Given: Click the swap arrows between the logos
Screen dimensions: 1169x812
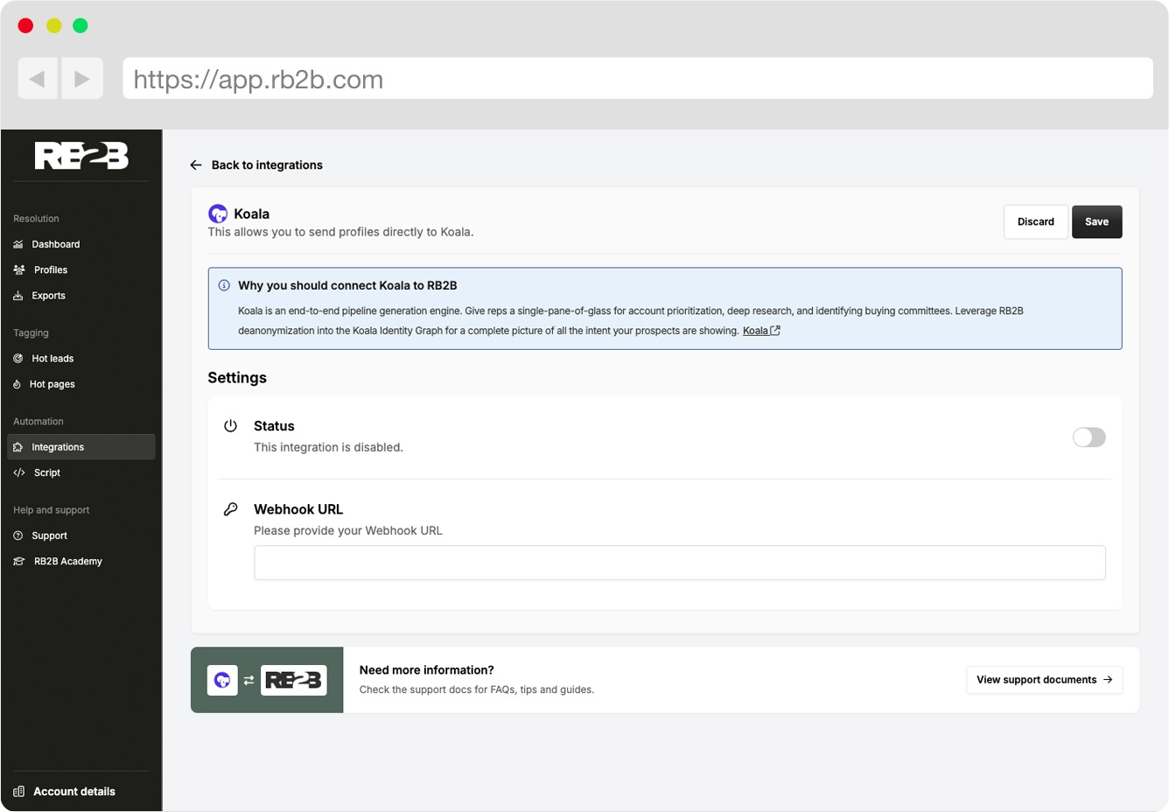Looking at the screenshot, I should coord(249,680).
